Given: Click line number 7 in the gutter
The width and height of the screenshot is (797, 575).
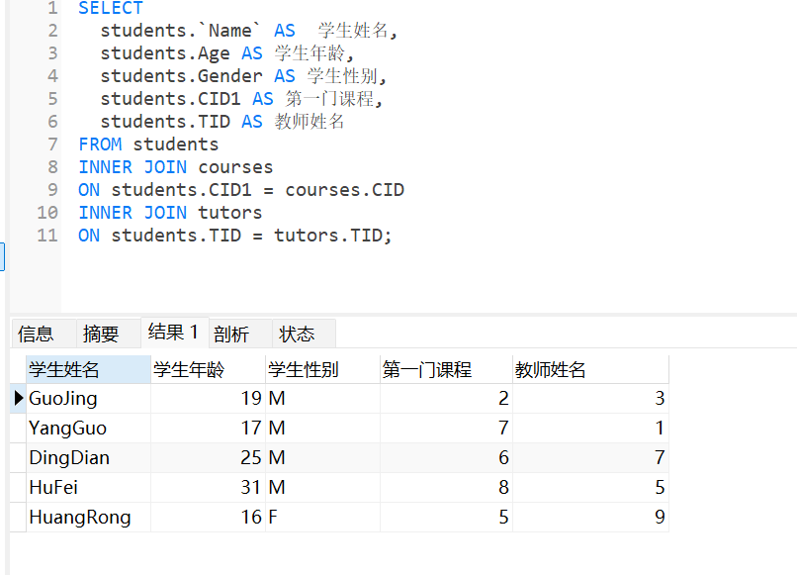Looking at the screenshot, I should [52, 144].
